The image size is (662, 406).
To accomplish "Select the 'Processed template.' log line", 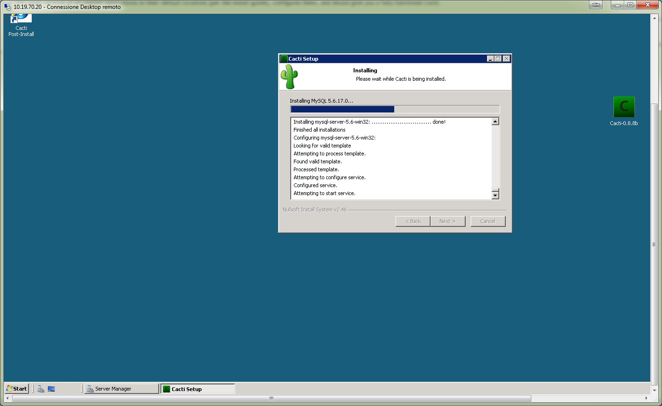I will pyautogui.click(x=316, y=169).
